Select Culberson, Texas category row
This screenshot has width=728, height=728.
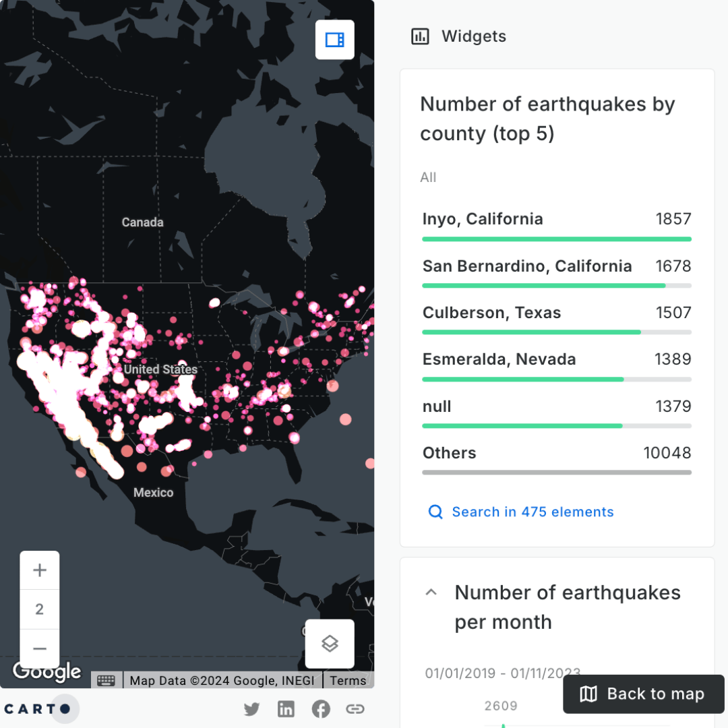click(x=557, y=319)
